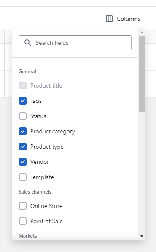Click the 'Product title' label

pyautogui.click(x=46, y=86)
